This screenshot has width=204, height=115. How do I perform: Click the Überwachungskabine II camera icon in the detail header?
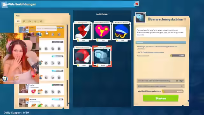pyautogui.click(x=141, y=18)
